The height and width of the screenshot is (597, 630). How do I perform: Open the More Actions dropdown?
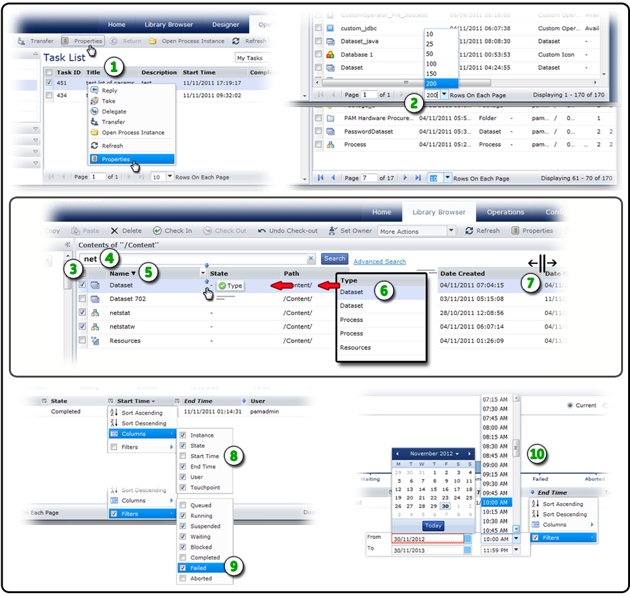tap(452, 230)
